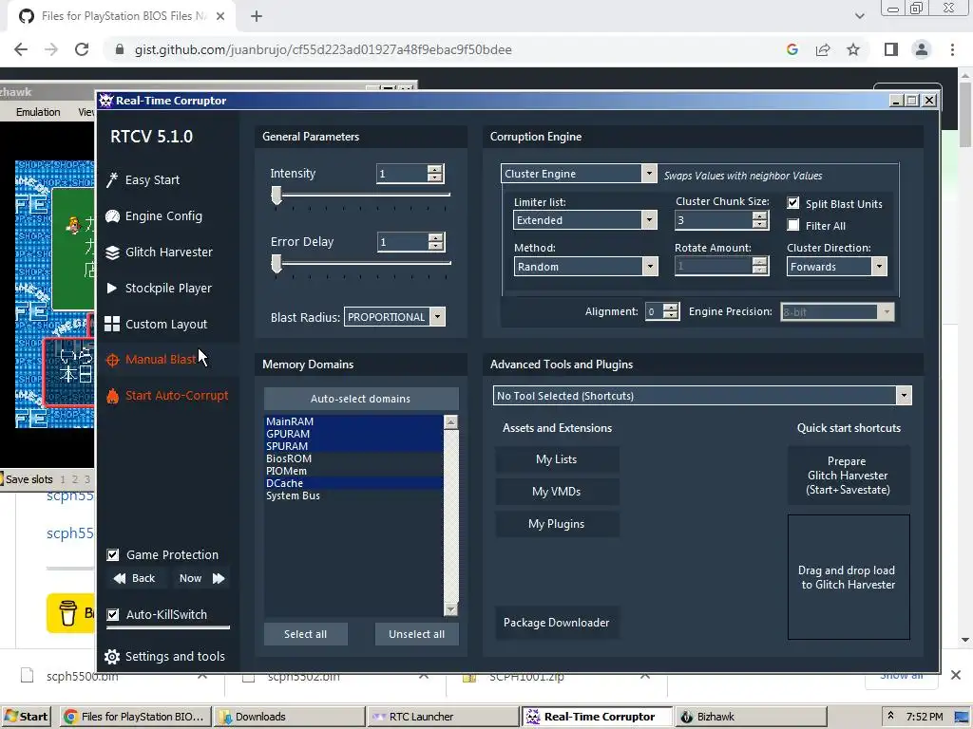
Task: Click Auto-select domains button
Action: tap(361, 399)
